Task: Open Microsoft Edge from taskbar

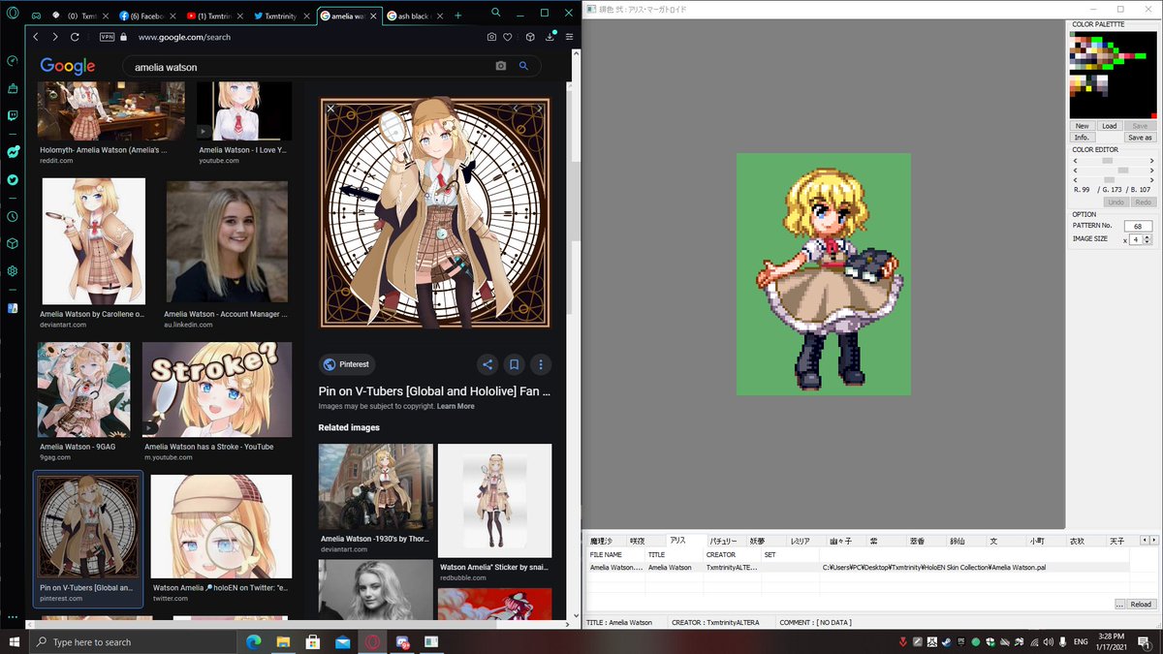Action: click(255, 641)
